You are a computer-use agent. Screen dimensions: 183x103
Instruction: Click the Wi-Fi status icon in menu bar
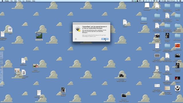pos(154,1)
